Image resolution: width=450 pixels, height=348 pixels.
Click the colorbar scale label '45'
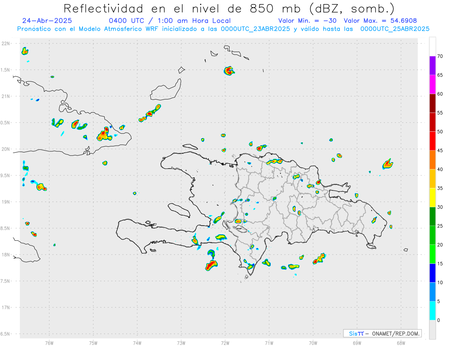441,151
